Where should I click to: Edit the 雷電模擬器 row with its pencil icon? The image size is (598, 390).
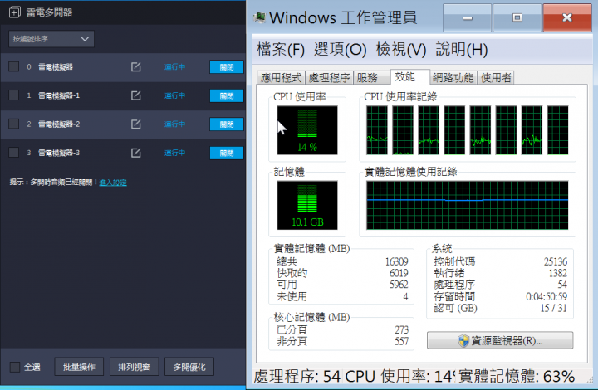[x=135, y=67]
